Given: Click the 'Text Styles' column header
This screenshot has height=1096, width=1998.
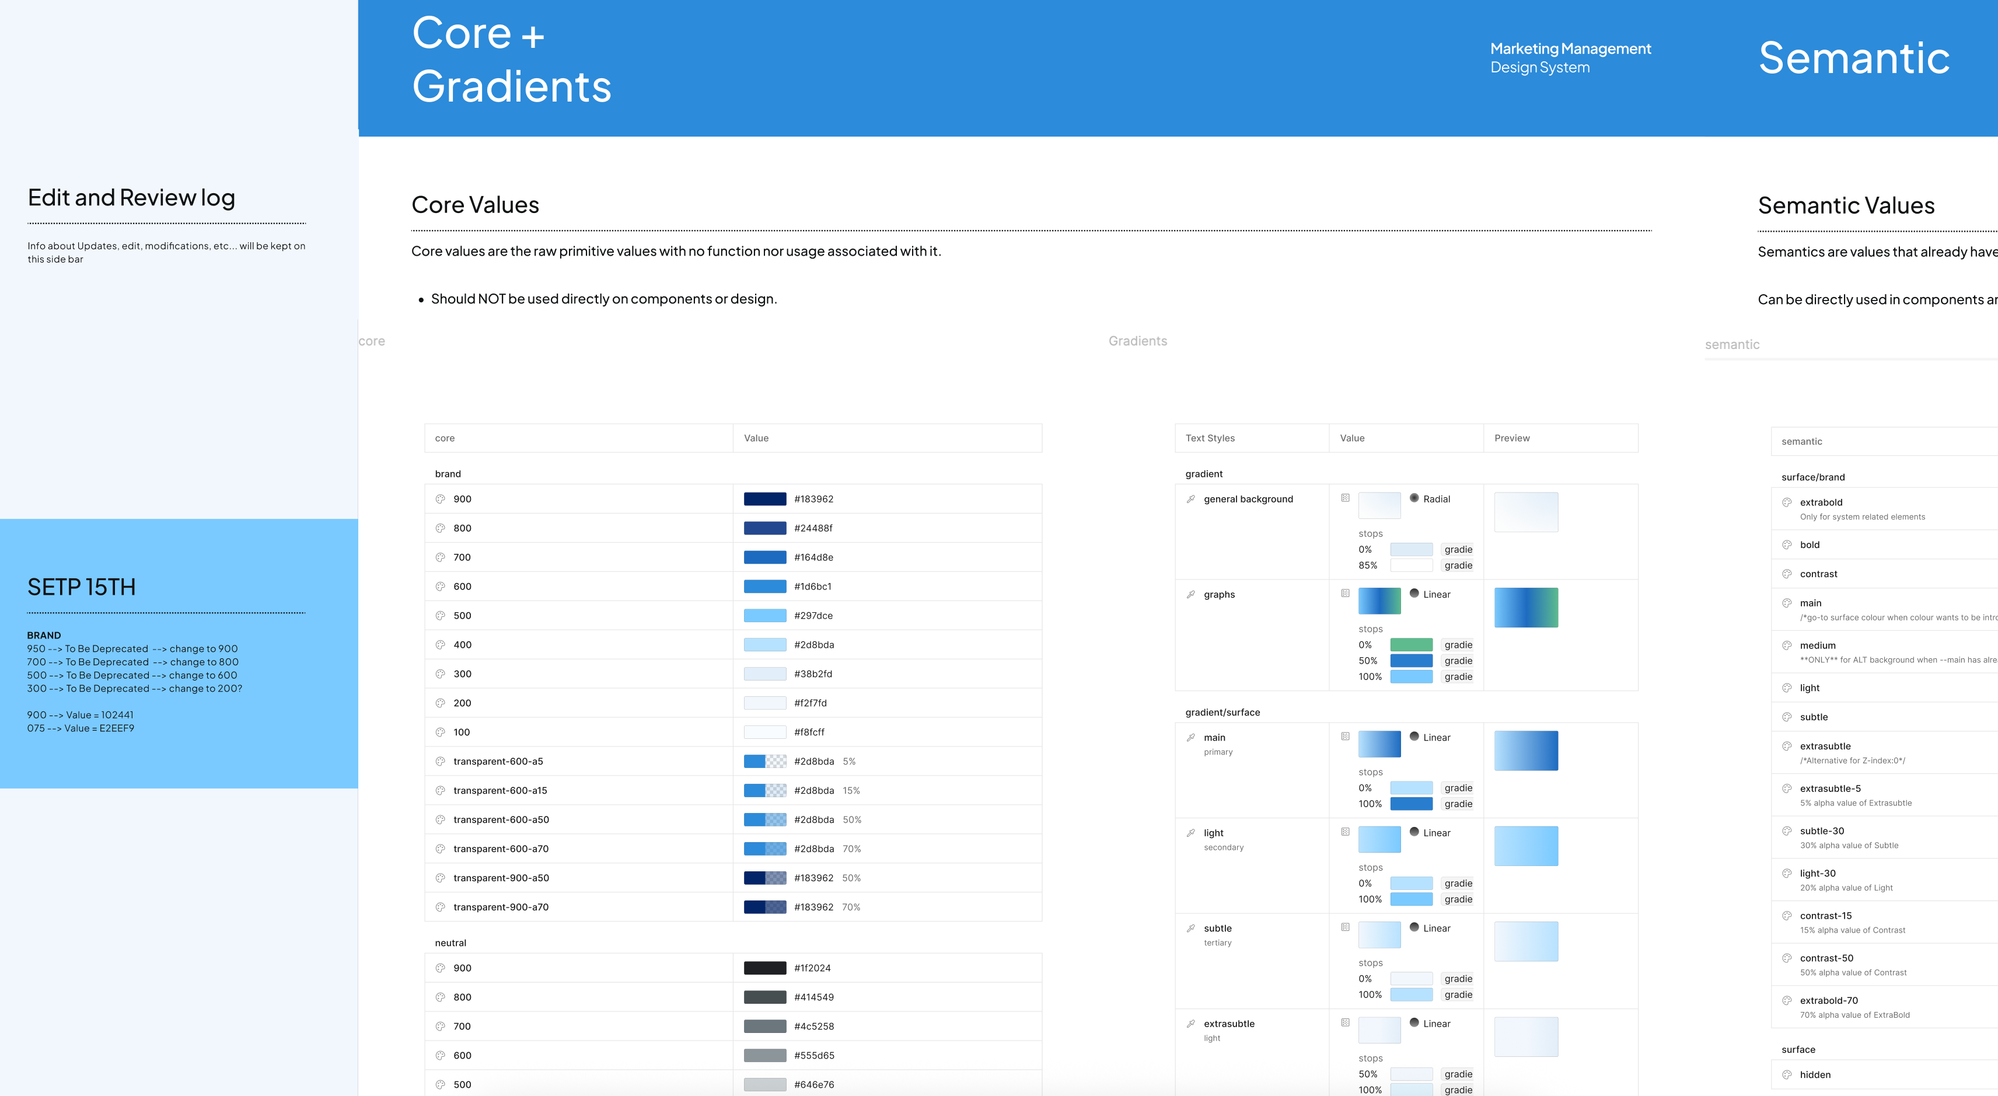Looking at the screenshot, I should pyautogui.click(x=1210, y=438).
